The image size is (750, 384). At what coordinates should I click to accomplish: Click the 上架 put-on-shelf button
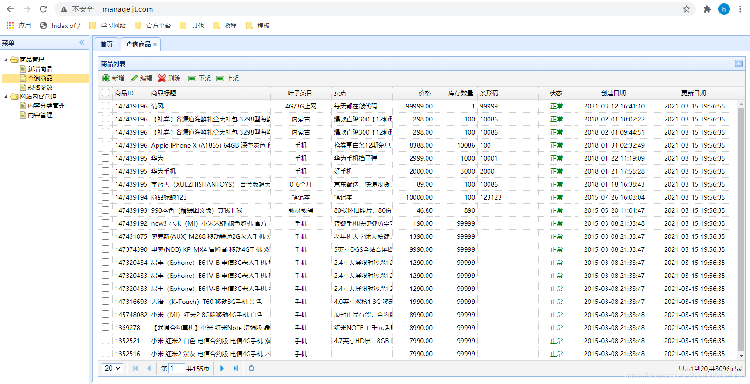click(227, 78)
